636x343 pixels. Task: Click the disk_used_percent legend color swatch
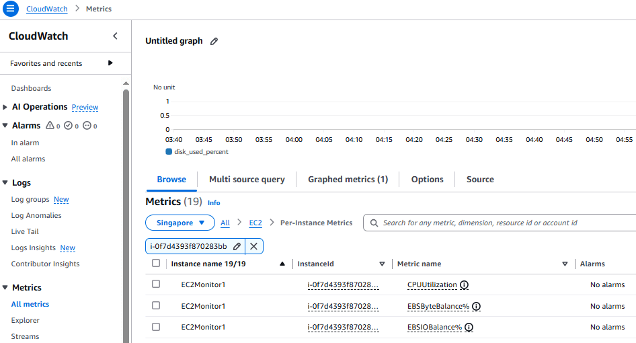(169, 152)
